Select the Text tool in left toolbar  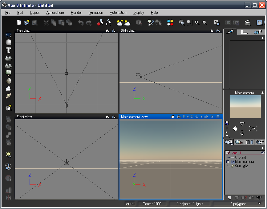[8, 50]
